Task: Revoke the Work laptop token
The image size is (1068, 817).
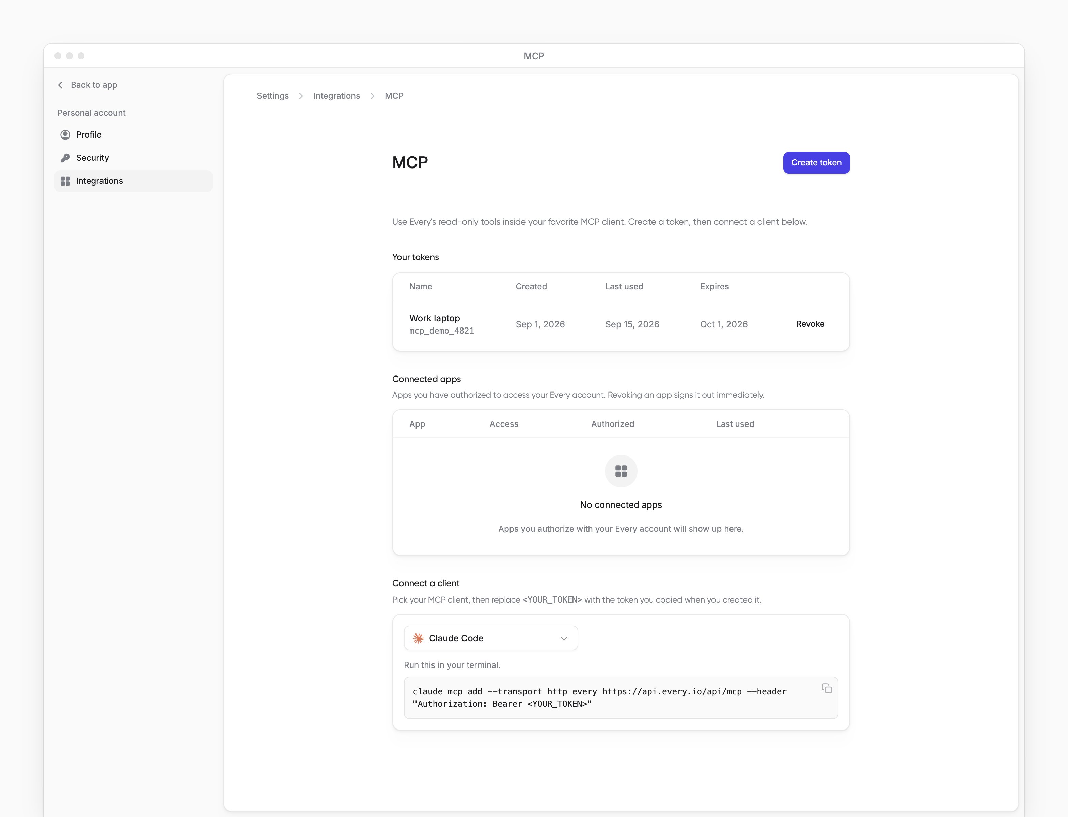Action: pyautogui.click(x=810, y=324)
